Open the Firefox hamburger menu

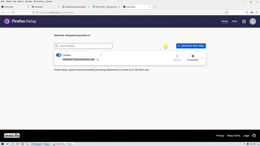pyautogui.click(x=257, y=13)
